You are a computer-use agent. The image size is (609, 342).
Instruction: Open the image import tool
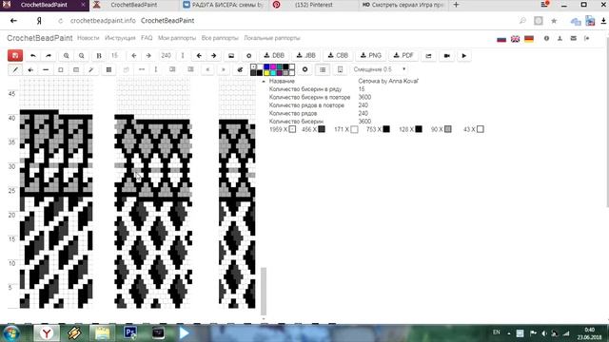pyautogui.click(x=231, y=55)
